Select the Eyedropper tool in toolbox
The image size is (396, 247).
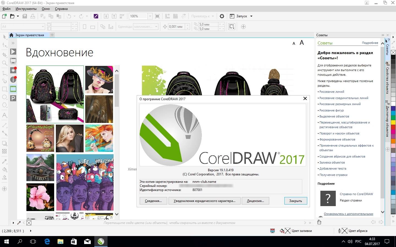coord(4,161)
